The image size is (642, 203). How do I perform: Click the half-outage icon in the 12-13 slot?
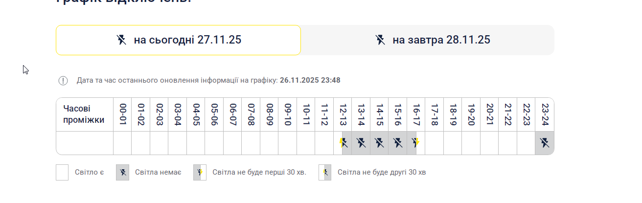[x=343, y=143]
